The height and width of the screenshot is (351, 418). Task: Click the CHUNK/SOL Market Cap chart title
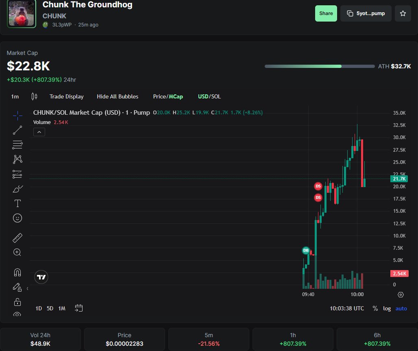pos(91,113)
